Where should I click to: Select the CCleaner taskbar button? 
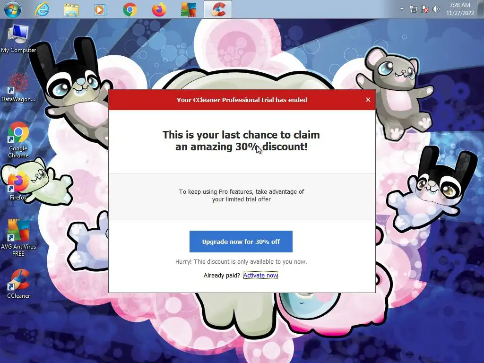pyautogui.click(x=218, y=9)
